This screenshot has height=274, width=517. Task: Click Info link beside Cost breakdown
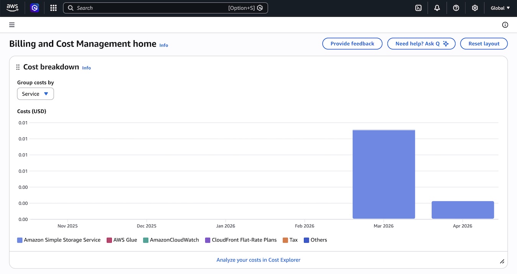tap(87, 68)
